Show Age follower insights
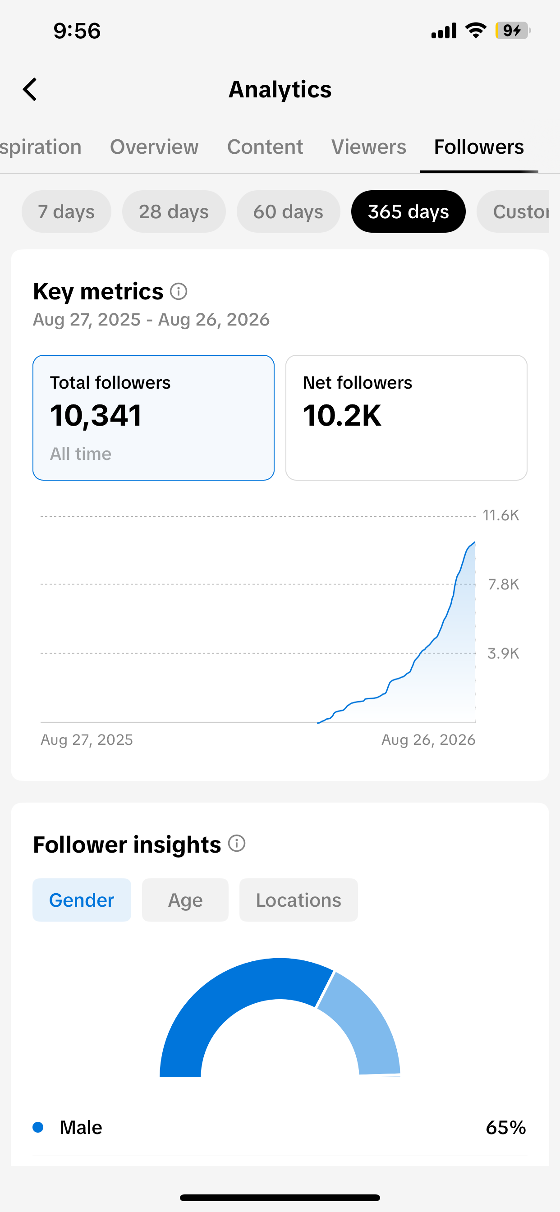560x1212 pixels. pos(185,900)
